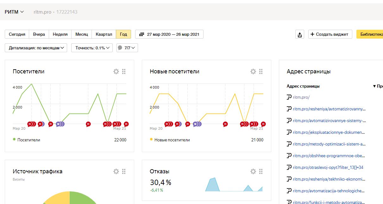The width and height of the screenshot is (383, 204).
Task: Click the 22 000 visitors total
Action: coord(120,140)
